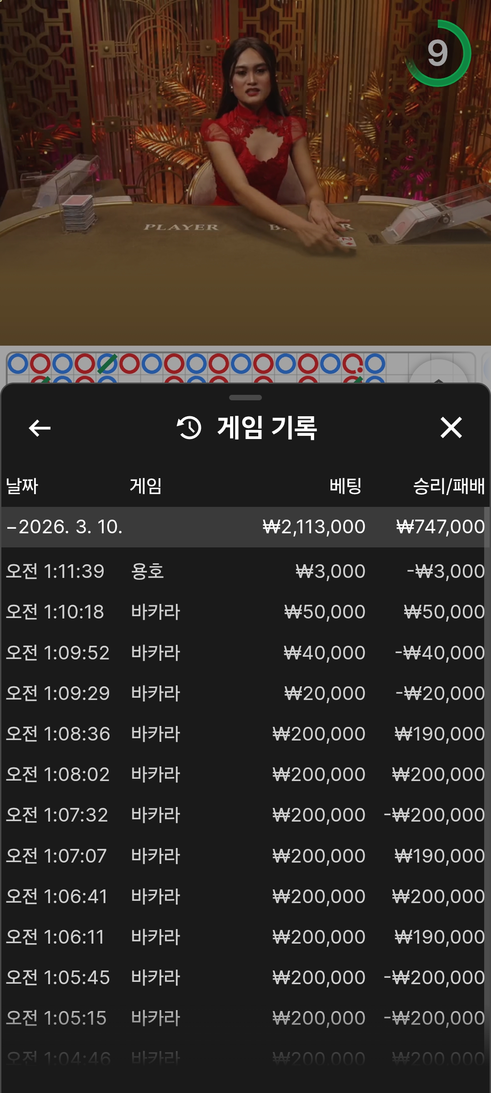Image resolution: width=491 pixels, height=1093 pixels.
Task: Open the 바카라 record at 오전 1:10:18
Action: [245, 612]
